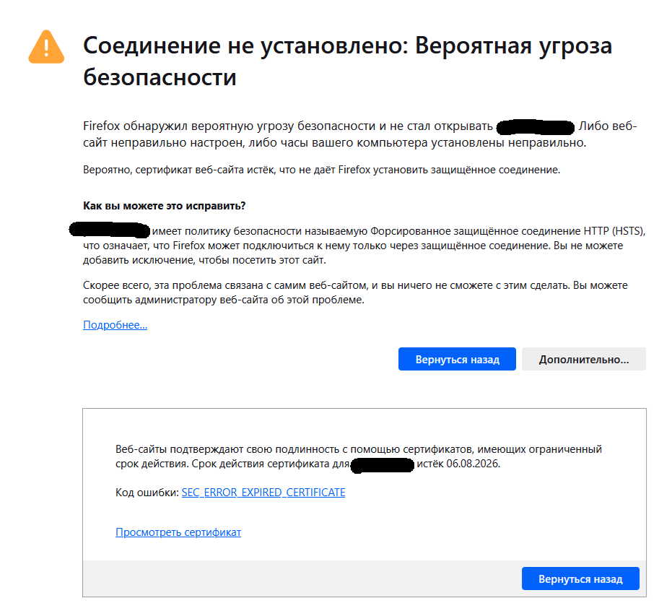The width and height of the screenshot is (672, 611).
Task: Click the "Скорее всего, эта проблема связана" paragraph
Action: tap(355, 292)
